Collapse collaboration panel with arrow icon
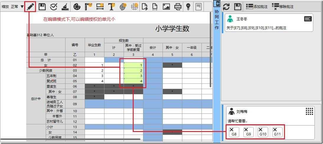The image size is (323, 144). [217, 3]
